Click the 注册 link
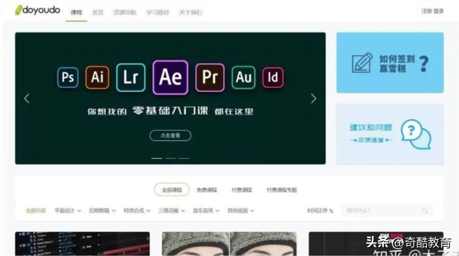 click(426, 11)
